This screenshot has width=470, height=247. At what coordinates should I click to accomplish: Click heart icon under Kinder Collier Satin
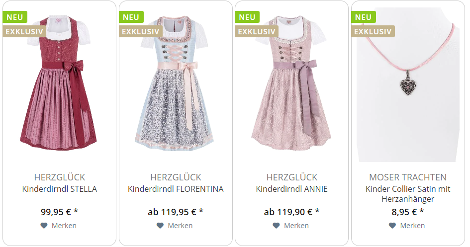(392, 226)
